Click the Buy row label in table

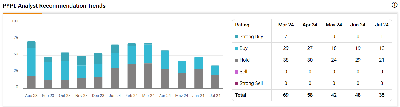[x=243, y=48]
